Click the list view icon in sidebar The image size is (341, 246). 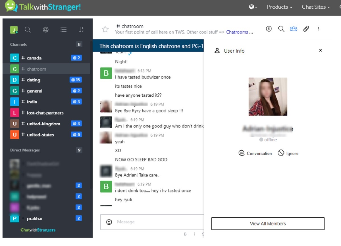(63, 30)
